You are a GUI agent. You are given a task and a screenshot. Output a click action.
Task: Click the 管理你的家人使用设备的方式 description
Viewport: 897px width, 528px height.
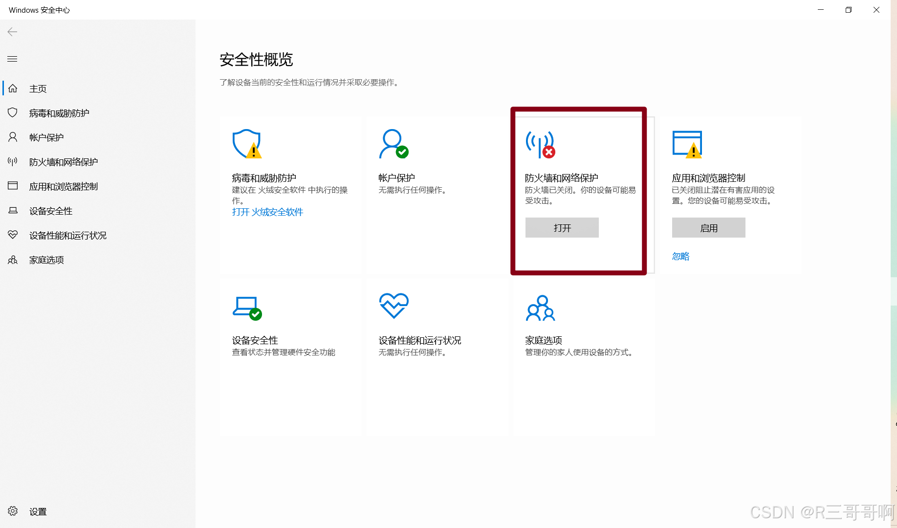[x=580, y=352]
